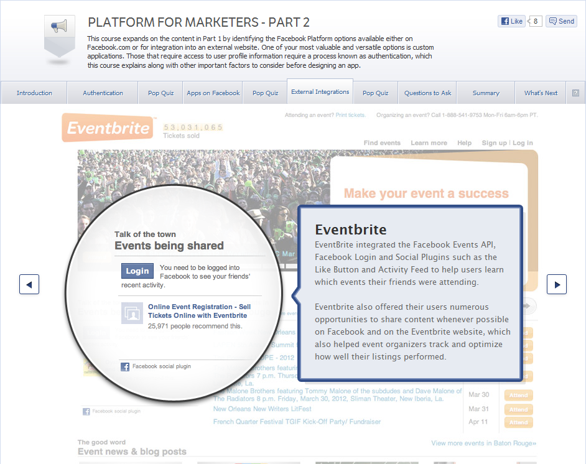Image resolution: width=586 pixels, height=464 pixels.
Task: Click the Eventbrite callout title
Action: pyautogui.click(x=351, y=230)
